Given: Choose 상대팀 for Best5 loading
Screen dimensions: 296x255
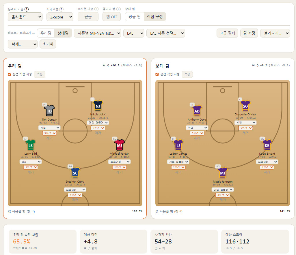Looking at the screenshot, I should pos(63,33).
